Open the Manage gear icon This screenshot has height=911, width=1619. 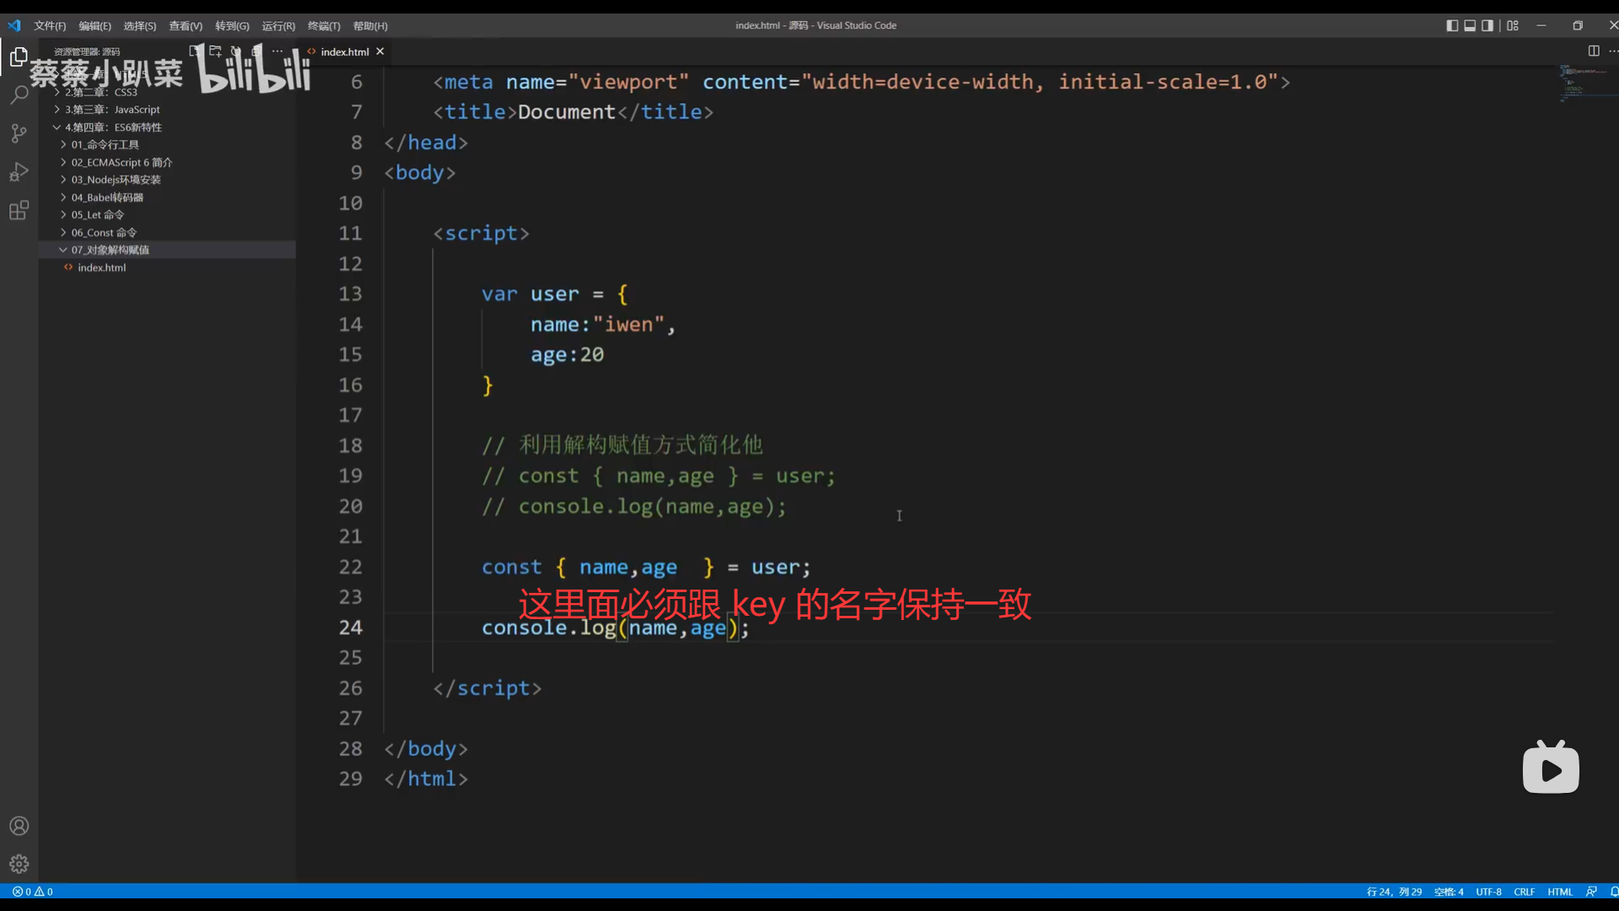pos(19,864)
